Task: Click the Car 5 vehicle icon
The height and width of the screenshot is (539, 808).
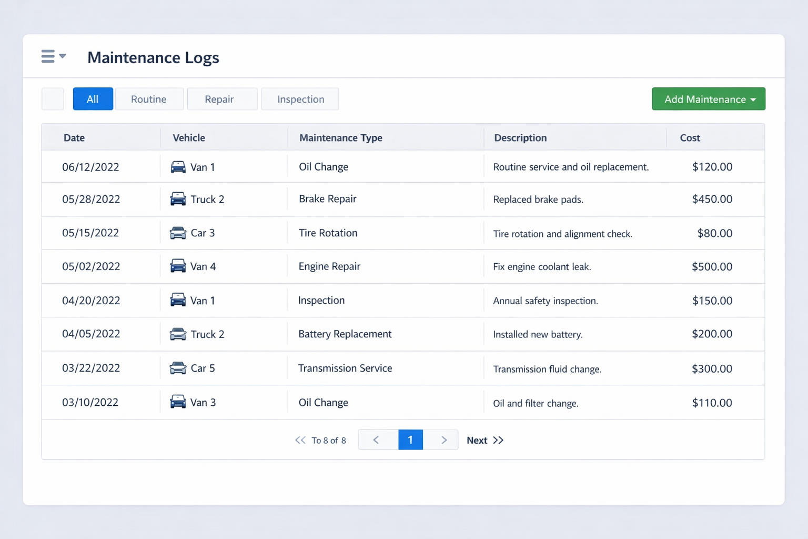Action: click(178, 368)
